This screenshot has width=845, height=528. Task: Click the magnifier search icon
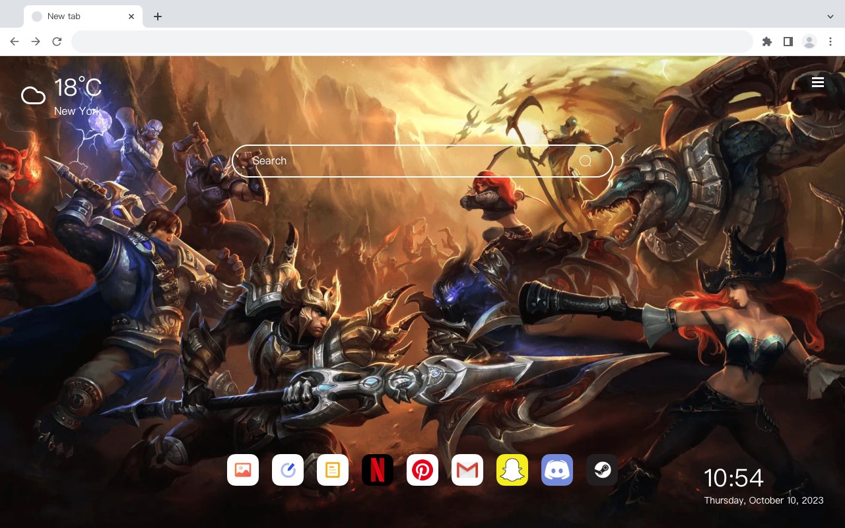pyautogui.click(x=586, y=161)
